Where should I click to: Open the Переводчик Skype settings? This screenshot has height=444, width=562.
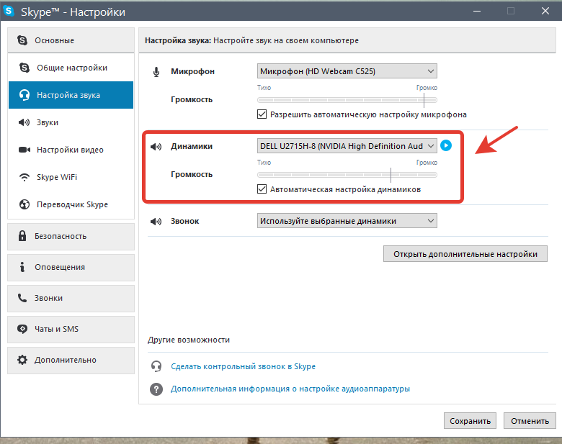[x=71, y=204]
